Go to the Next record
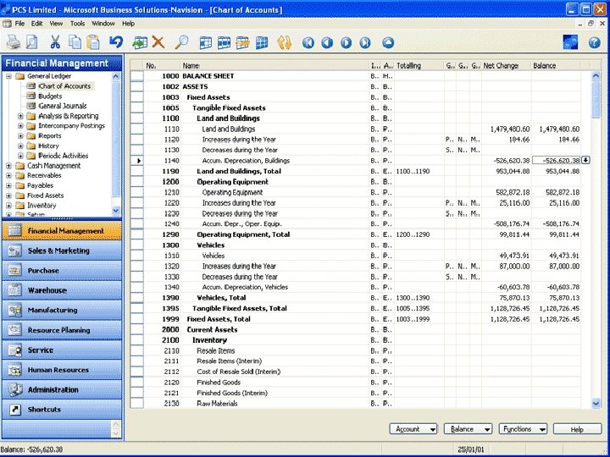The image size is (610, 457). (x=346, y=42)
